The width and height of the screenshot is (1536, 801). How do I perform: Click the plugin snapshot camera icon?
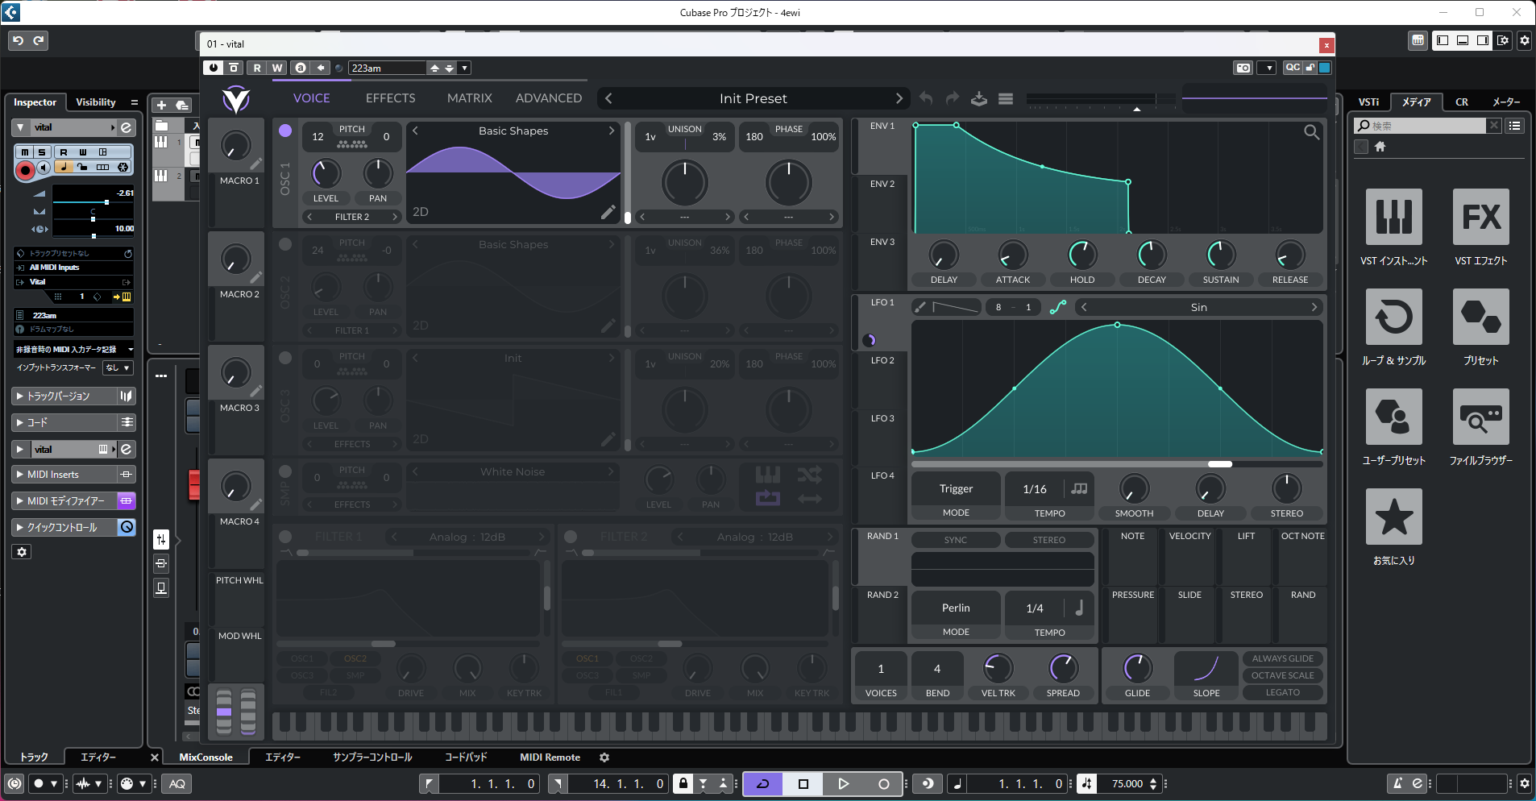(x=1243, y=68)
